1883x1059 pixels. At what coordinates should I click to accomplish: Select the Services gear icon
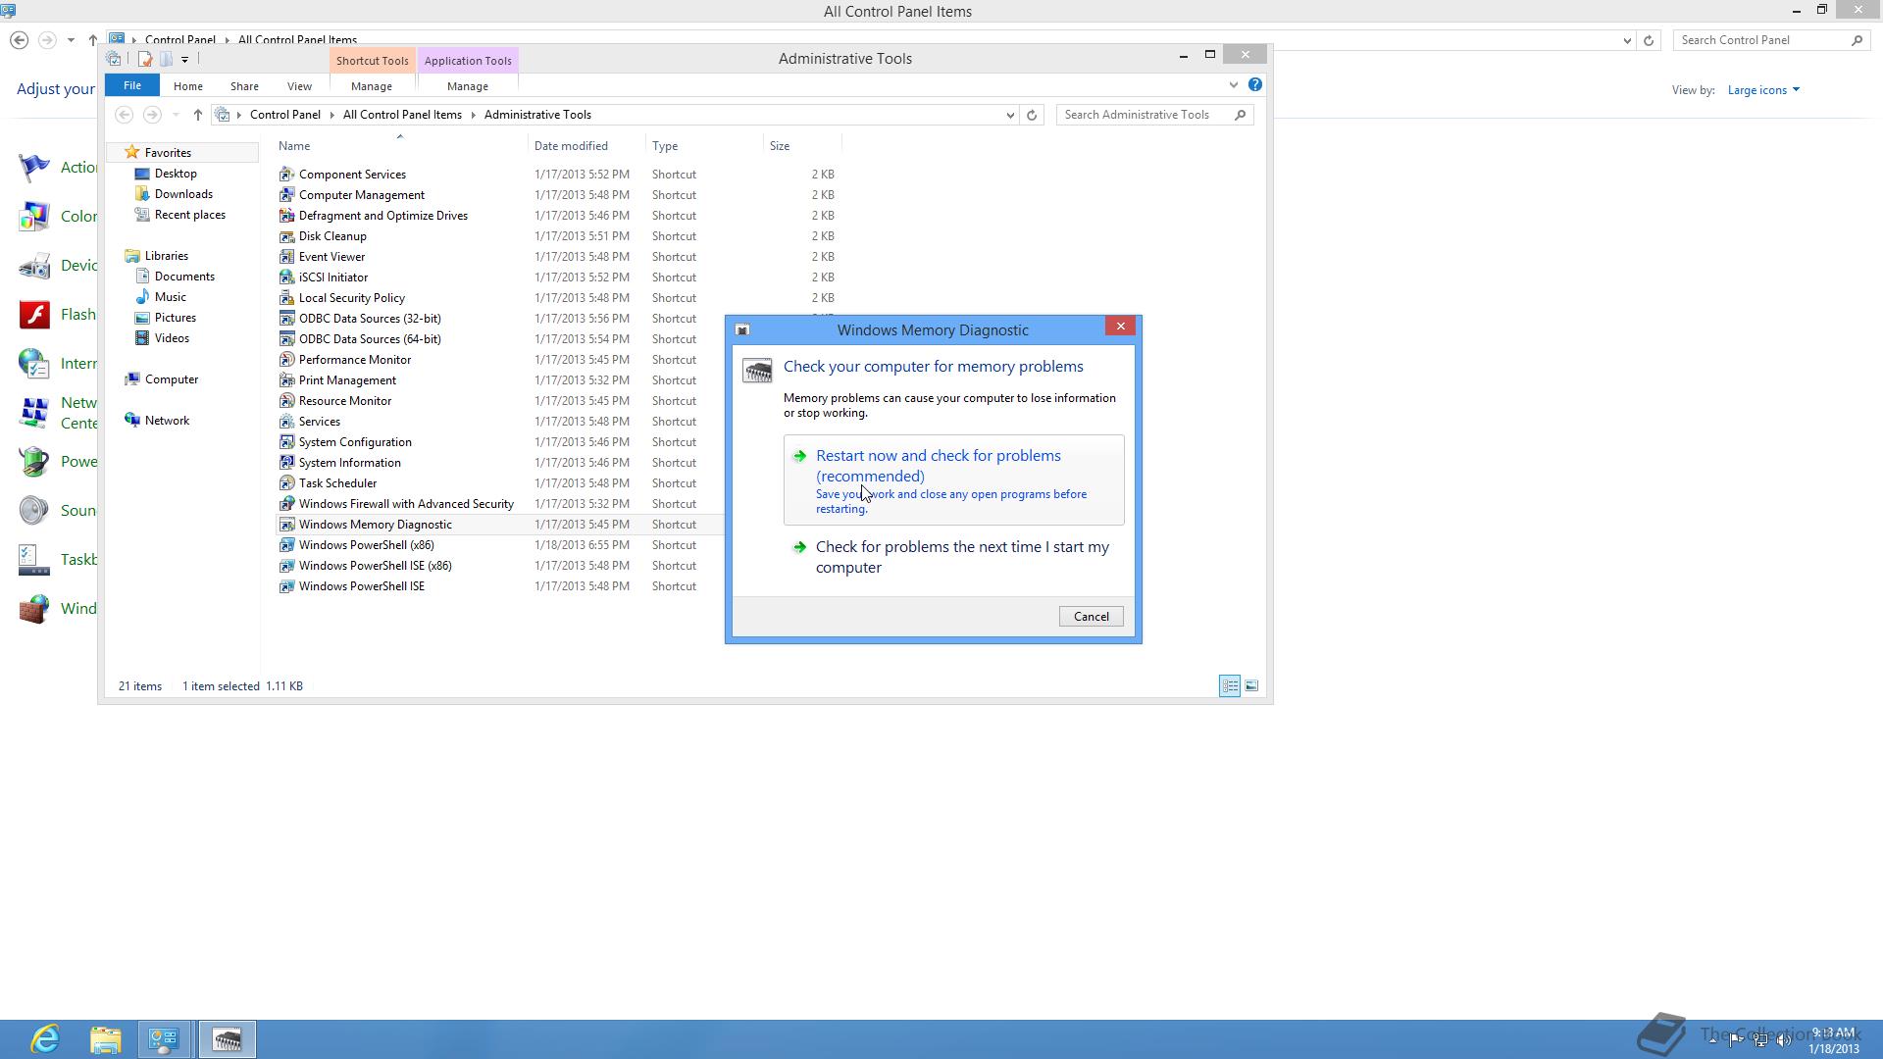click(286, 422)
